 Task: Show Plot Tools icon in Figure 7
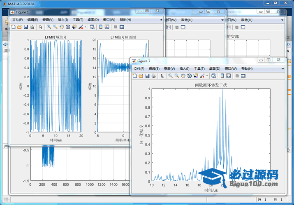tap(243, 76)
